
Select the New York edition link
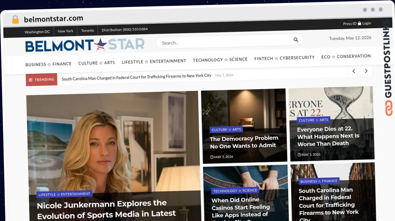tap(66, 31)
